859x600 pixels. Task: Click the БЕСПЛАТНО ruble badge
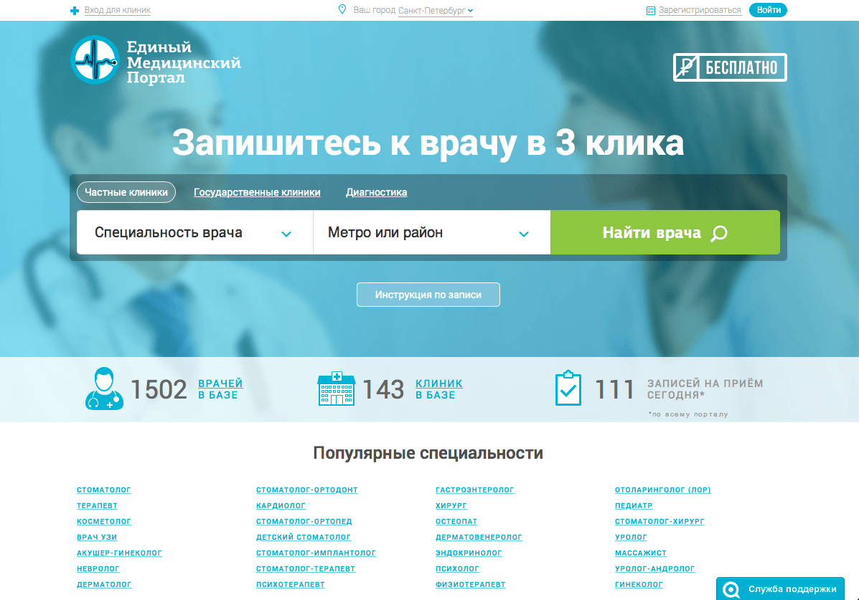pos(730,67)
